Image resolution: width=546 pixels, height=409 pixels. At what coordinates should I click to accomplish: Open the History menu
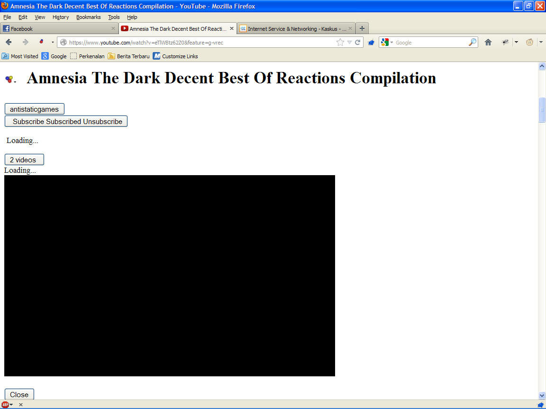pos(61,17)
